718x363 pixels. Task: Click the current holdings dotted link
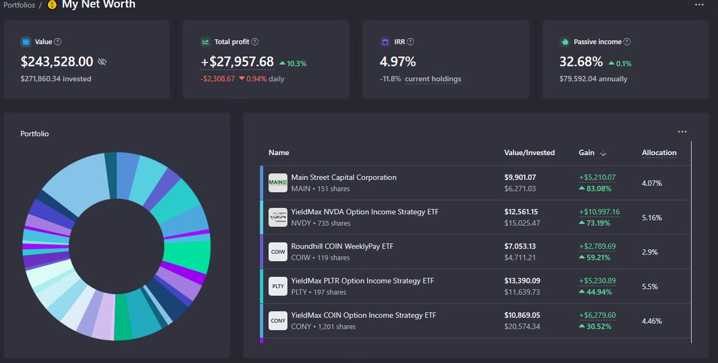point(433,78)
